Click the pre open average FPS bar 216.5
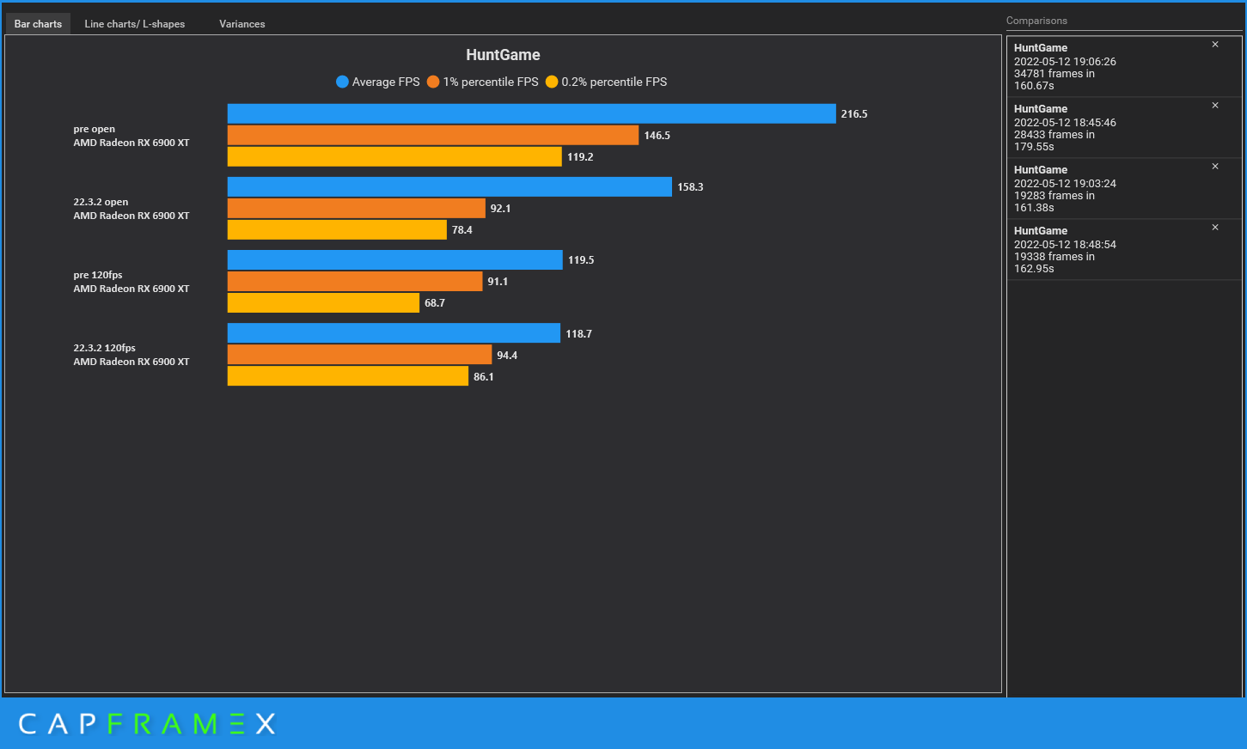The width and height of the screenshot is (1247, 749). tap(531, 113)
